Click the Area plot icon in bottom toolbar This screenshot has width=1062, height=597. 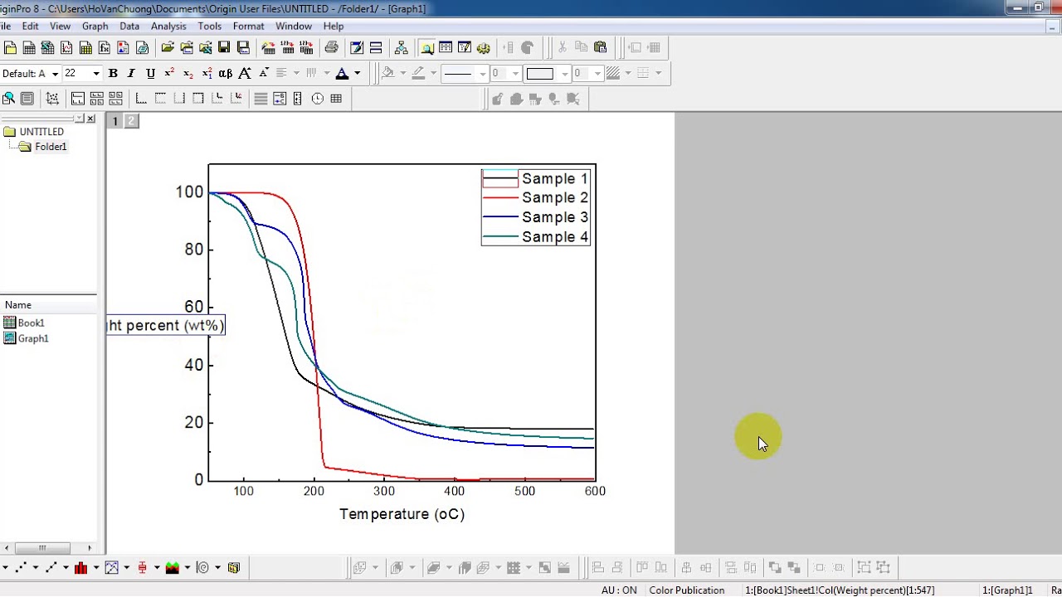coord(173,568)
